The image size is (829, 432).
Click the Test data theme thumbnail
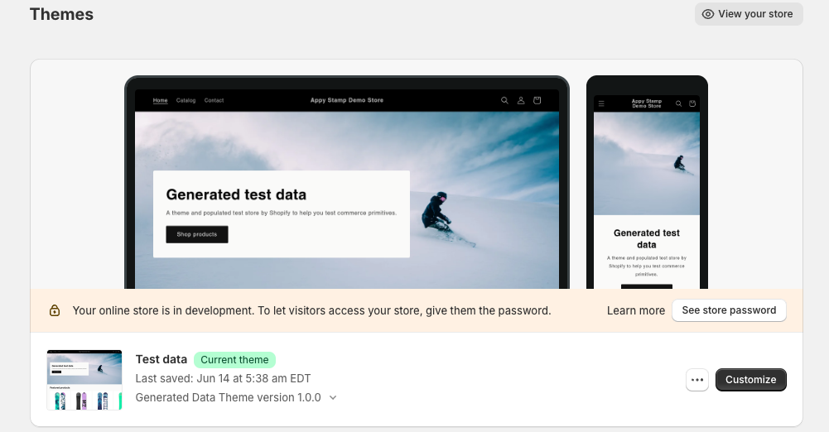pyautogui.click(x=84, y=380)
